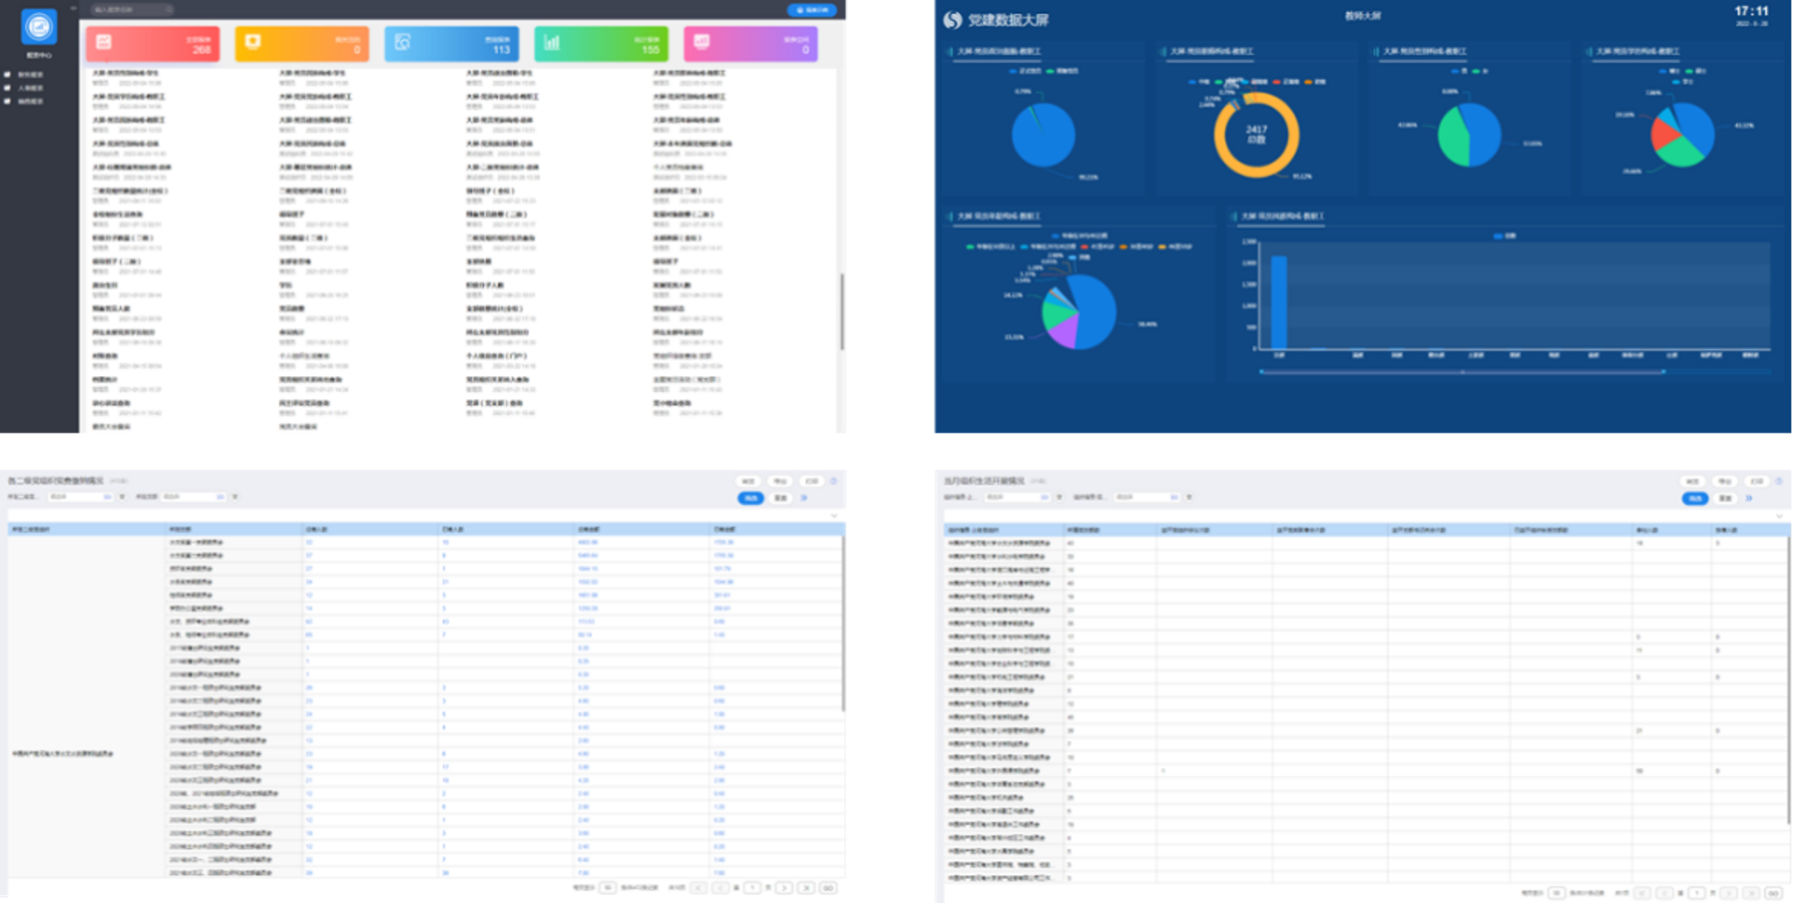Click the slider bar beneath the bar chart
The width and height of the screenshot is (1794, 910).
[x=1463, y=372]
